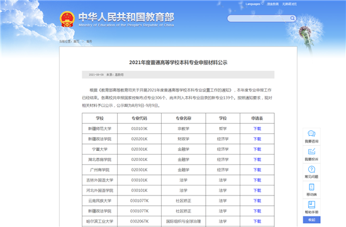Click the 学校 column header
The height and width of the screenshot is (227, 346).
pos(100,118)
